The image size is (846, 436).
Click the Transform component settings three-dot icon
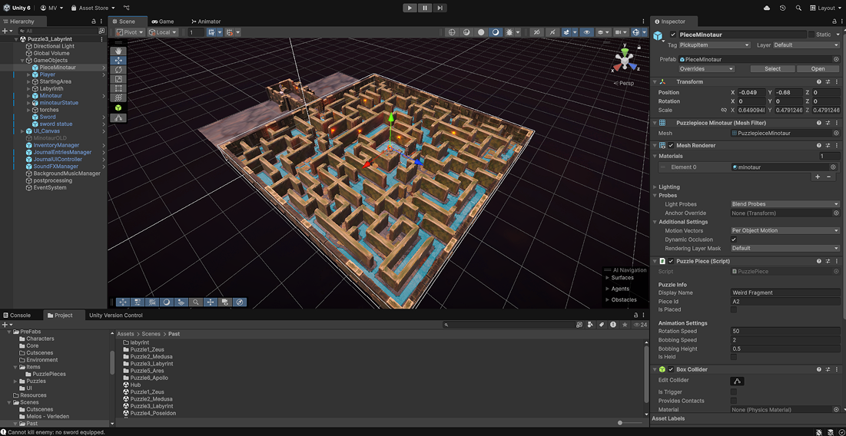(x=837, y=81)
